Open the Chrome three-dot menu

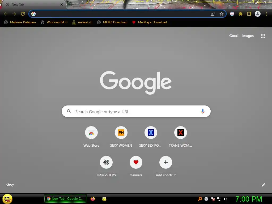pyautogui.click(x=266, y=14)
